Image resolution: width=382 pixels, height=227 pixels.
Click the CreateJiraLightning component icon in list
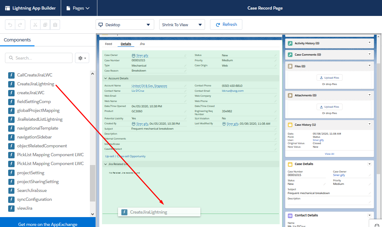(x=11, y=84)
